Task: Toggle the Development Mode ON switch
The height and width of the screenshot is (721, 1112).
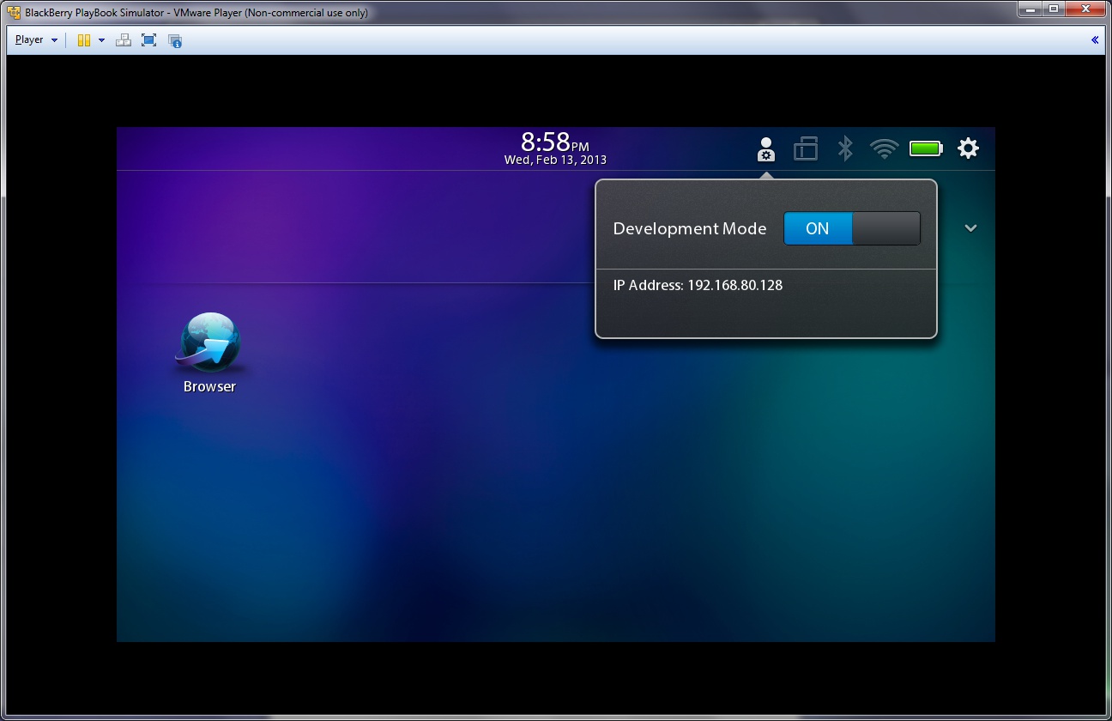Action: tap(852, 228)
